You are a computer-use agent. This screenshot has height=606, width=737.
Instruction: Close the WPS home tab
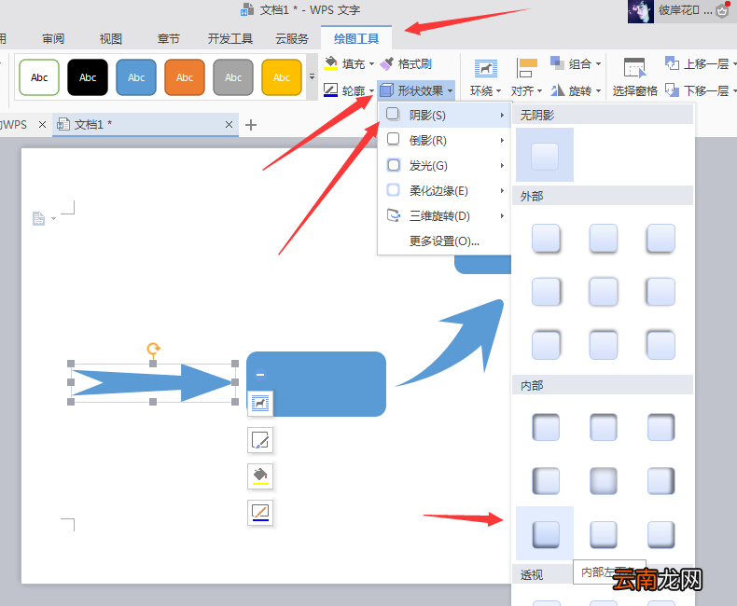pyautogui.click(x=42, y=125)
